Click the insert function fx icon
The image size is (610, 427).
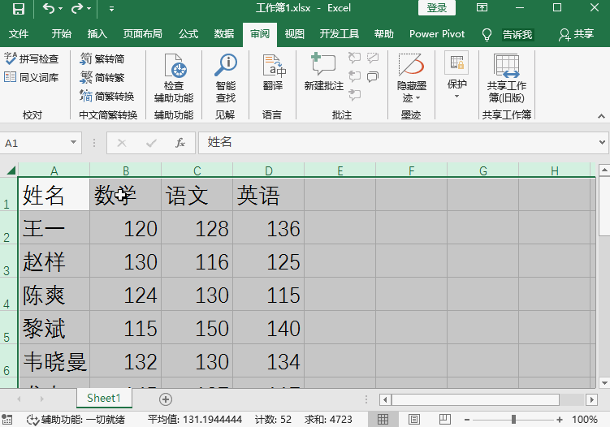(x=180, y=143)
